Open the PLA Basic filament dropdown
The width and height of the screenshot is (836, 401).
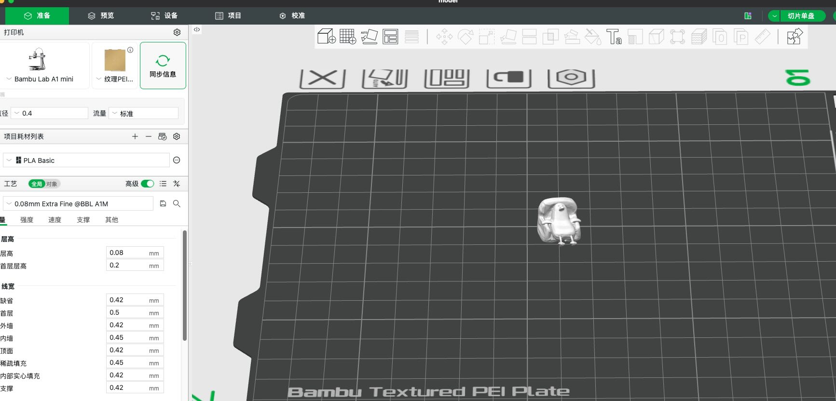click(x=86, y=160)
